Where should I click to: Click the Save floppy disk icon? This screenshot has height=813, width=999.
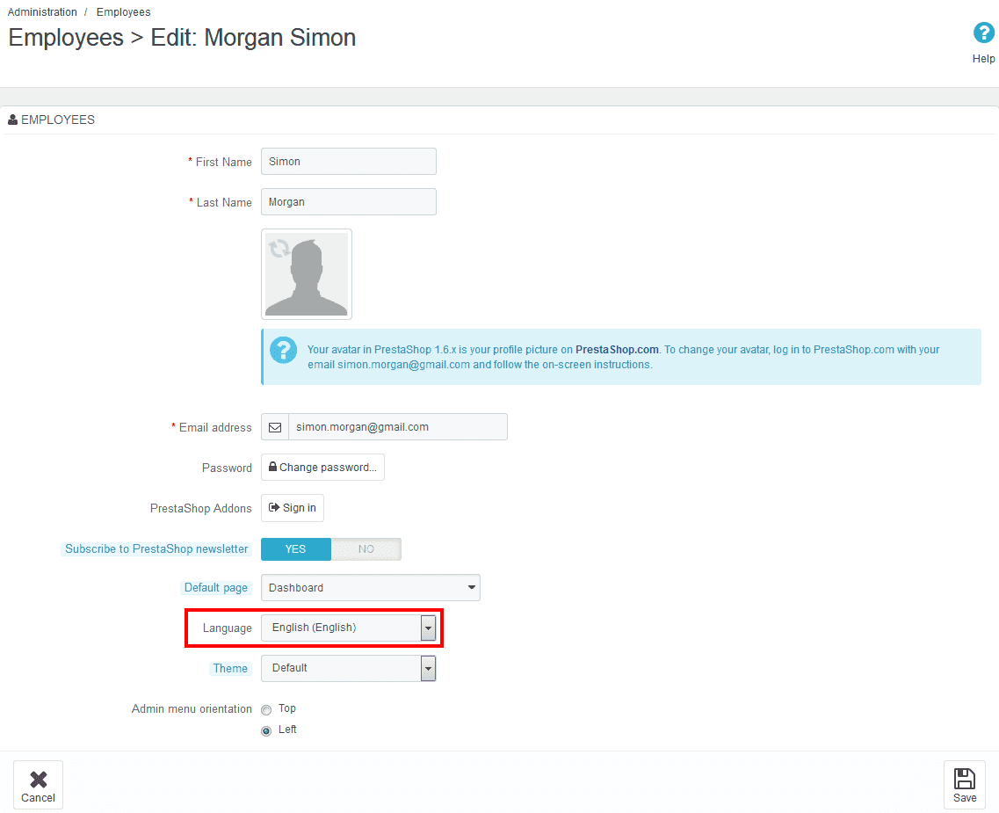[x=964, y=779]
